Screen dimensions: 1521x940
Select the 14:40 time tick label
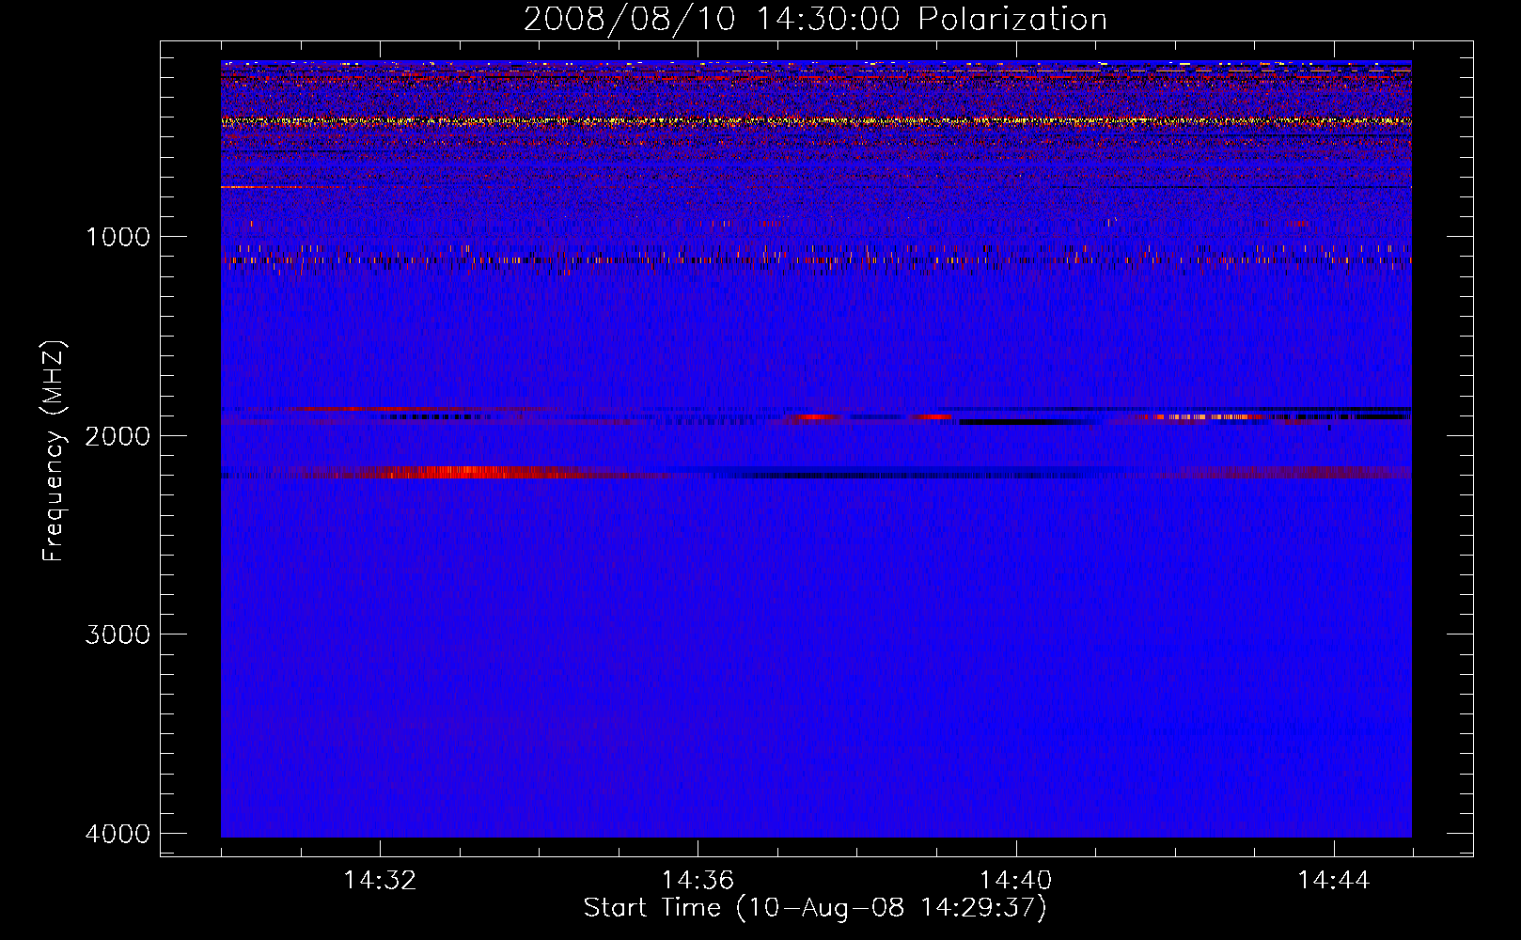tap(1015, 881)
